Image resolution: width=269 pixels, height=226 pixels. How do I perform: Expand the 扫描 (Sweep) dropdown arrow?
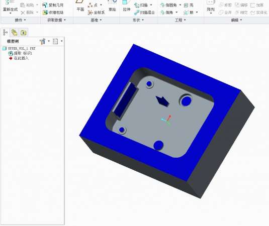(151, 5)
